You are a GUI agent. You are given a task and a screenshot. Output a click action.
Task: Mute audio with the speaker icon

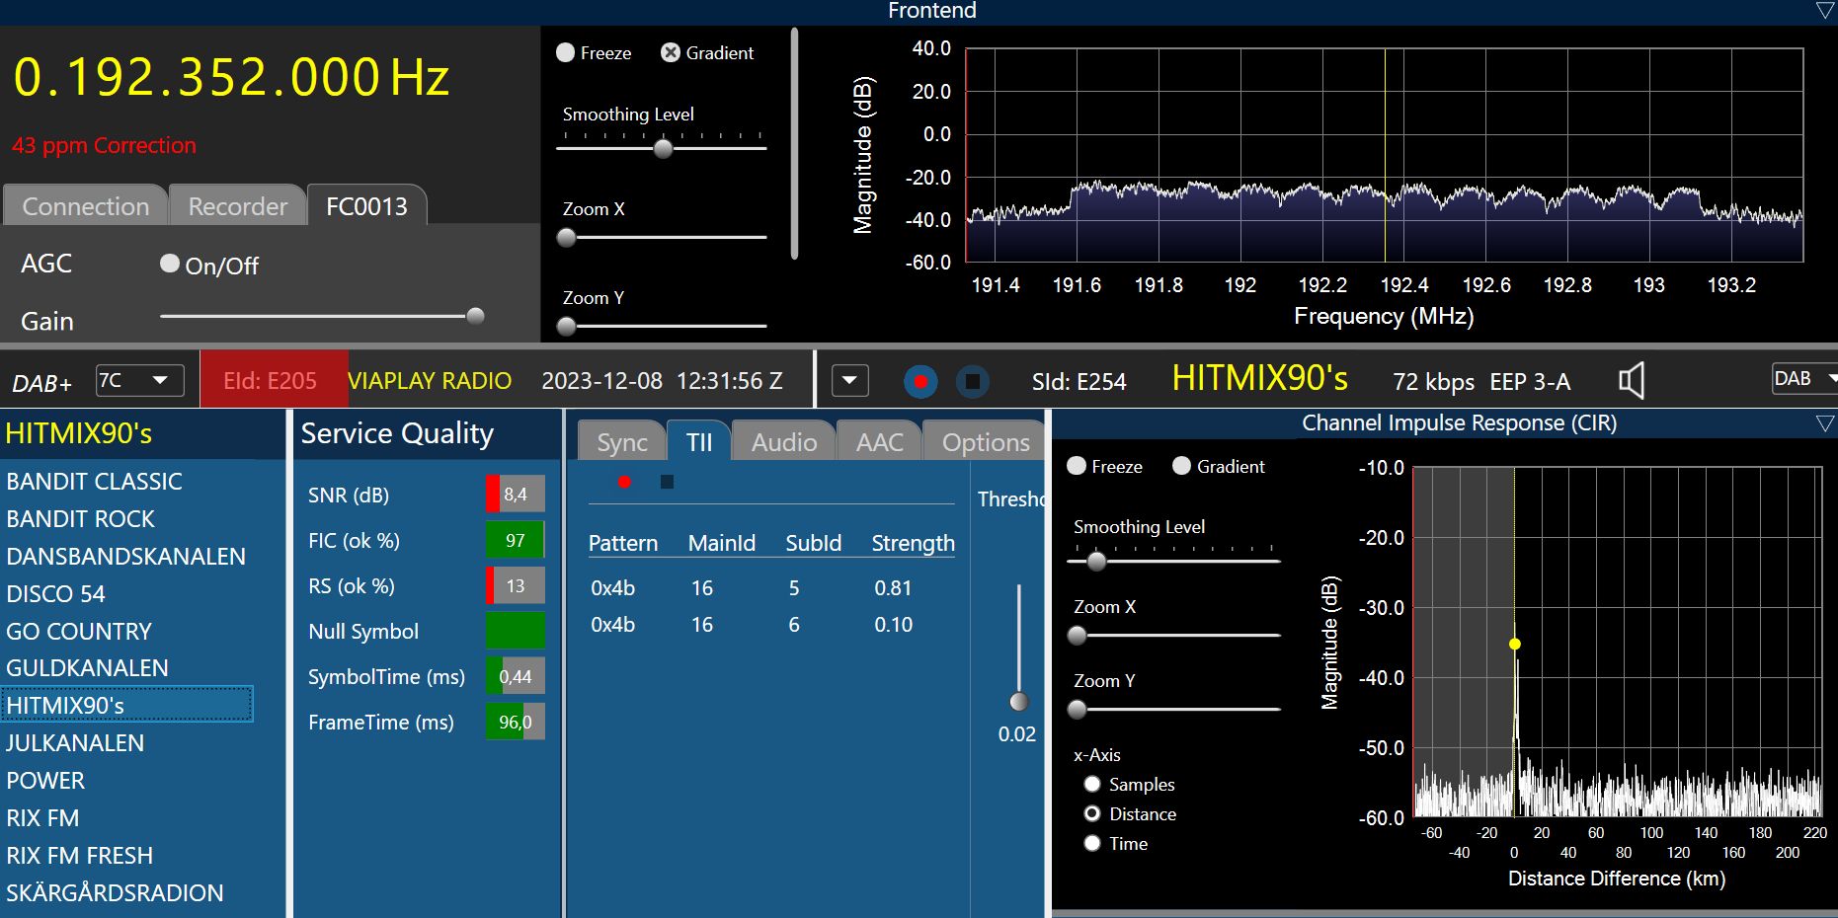[x=1631, y=381]
